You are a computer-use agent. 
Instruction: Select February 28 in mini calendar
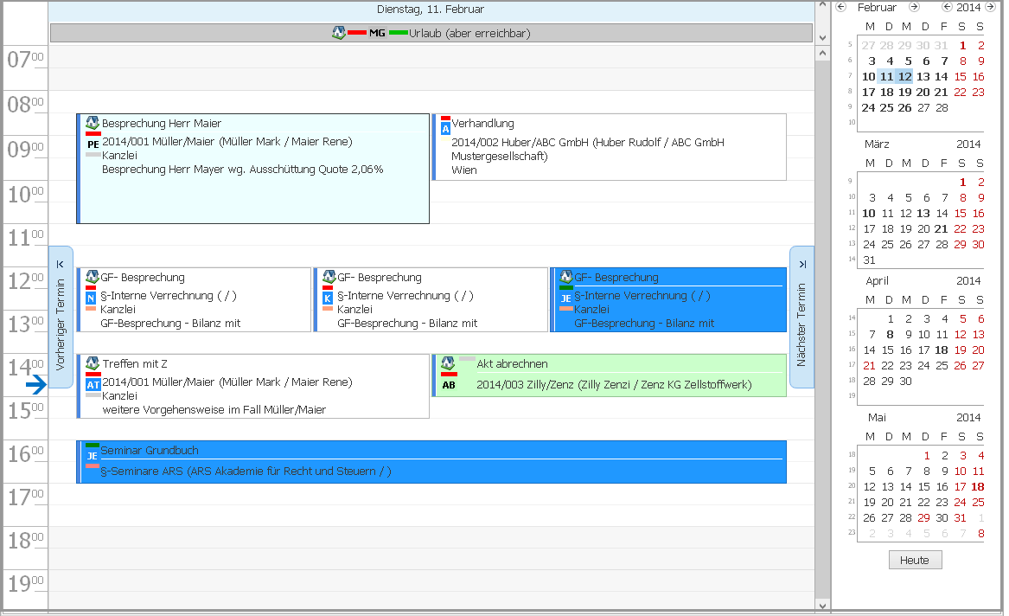[x=942, y=107]
